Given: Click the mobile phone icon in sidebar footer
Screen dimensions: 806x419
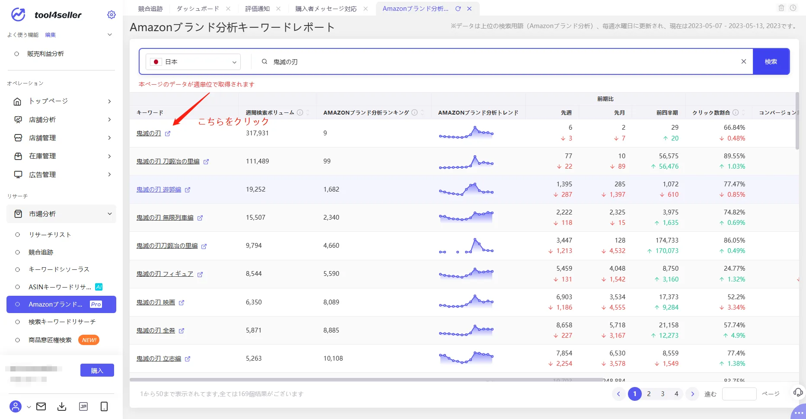Looking at the screenshot, I should (104, 406).
